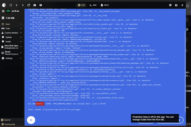Click the Custom Models download icon
Screen dimensions: 191x127
[3, 33]
